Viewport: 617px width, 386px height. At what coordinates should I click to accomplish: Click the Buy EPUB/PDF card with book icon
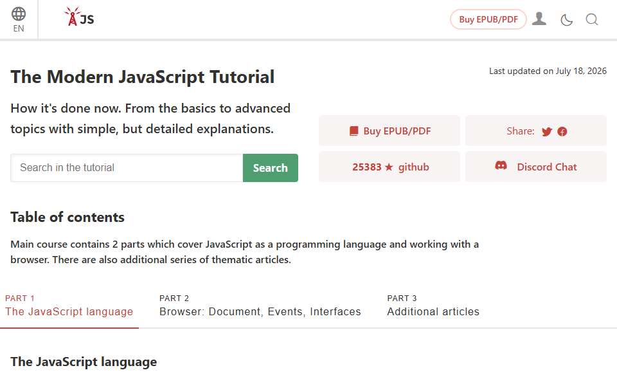coord(389,131)
